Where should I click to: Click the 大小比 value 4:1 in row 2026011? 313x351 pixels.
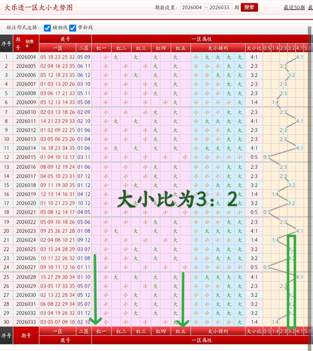tap(254, 121)
